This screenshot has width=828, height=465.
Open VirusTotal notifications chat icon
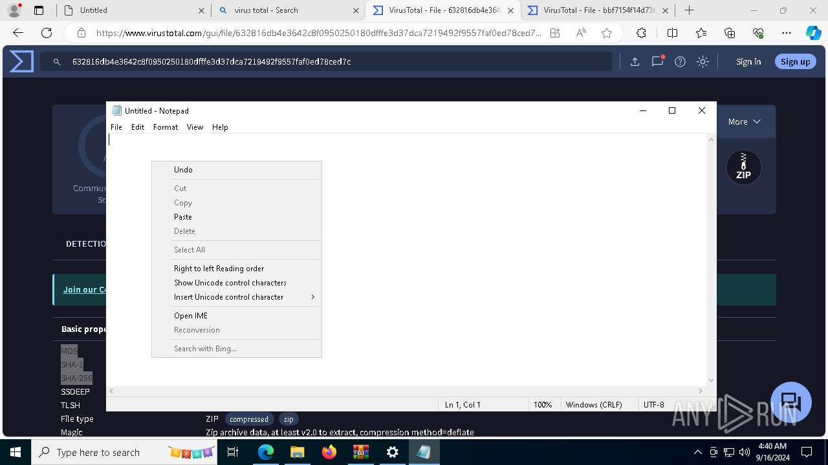coord(658,61)
